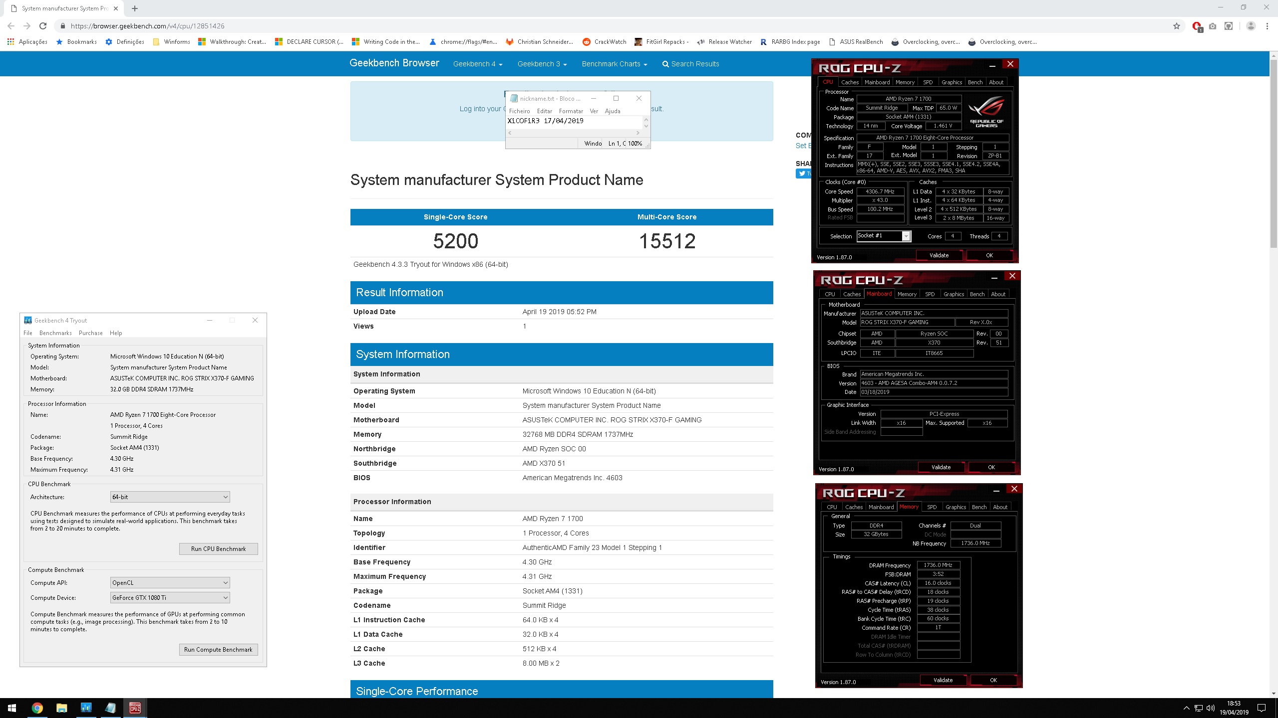Open Release Watcher bookmark

(x=724, y=42)
